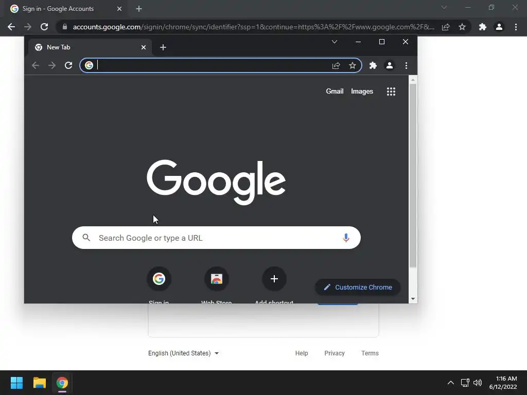
Task: Open the clock showing 1:16 AM
Action: pyautogui.click(x=503, y=383)
